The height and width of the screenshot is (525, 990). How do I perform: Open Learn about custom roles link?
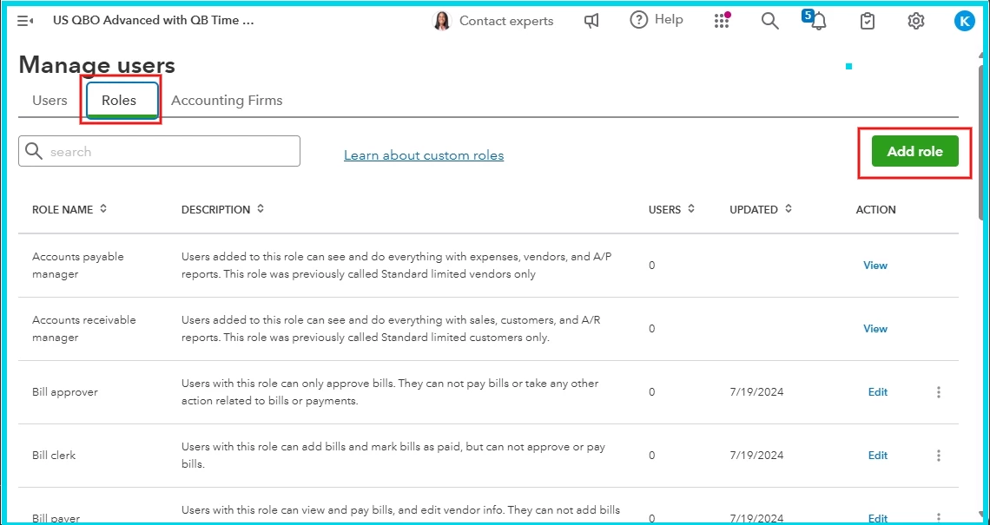coord(424,155)
